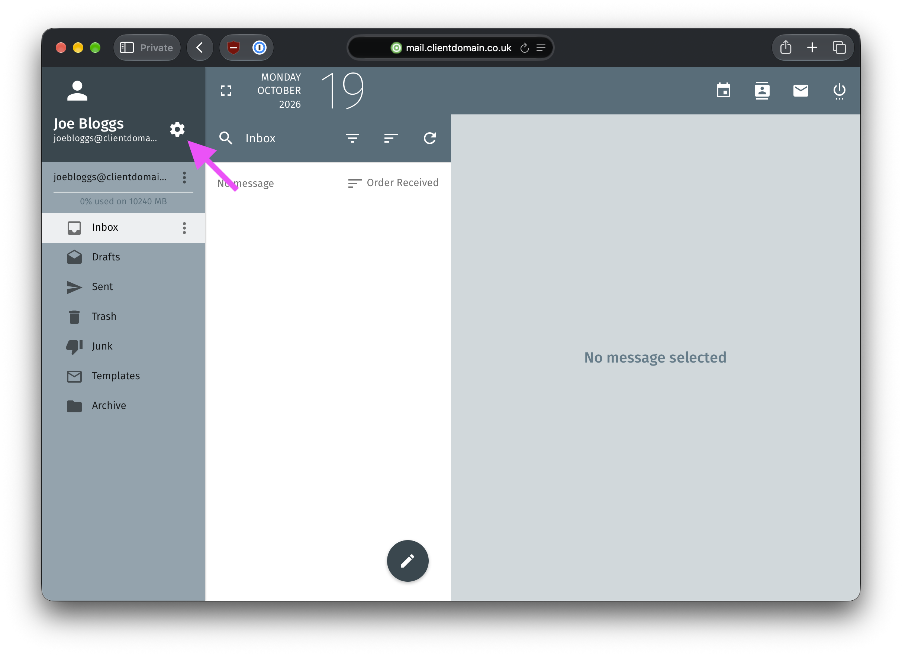Click the browser address bar

coord(450,48)
